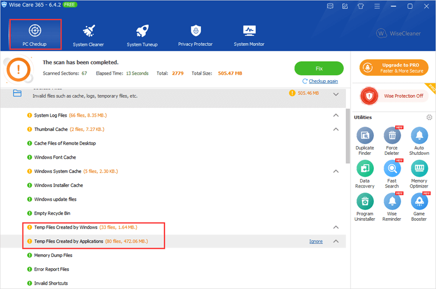Open feedback chat icon in title bar
This screenshot has width=436, height=289.
point(330,6)
